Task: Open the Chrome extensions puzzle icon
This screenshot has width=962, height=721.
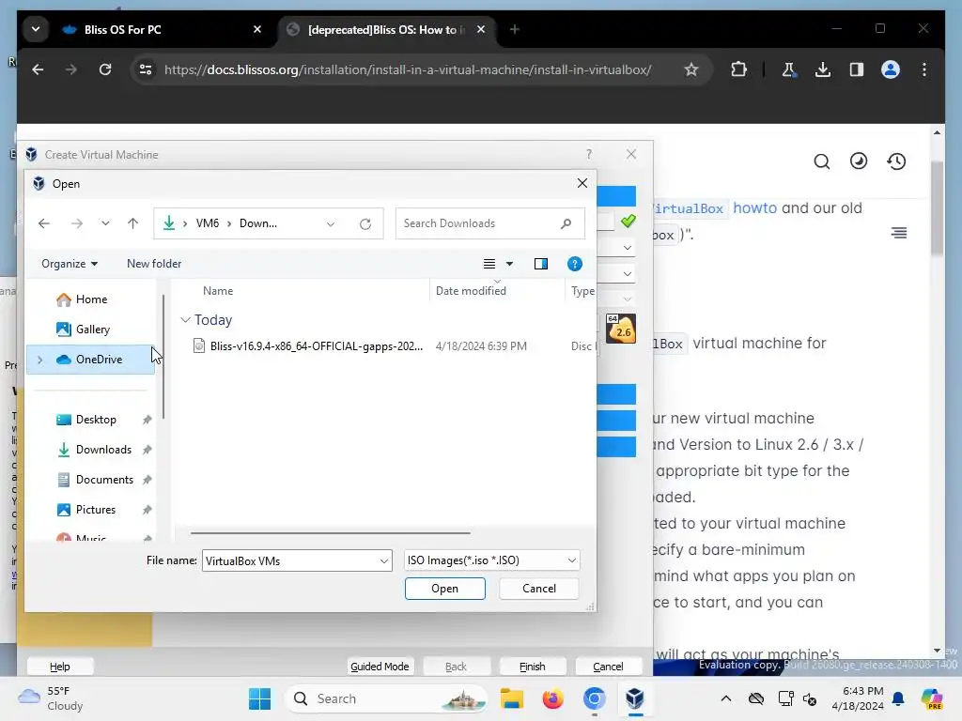Action: tap(738, 69)
